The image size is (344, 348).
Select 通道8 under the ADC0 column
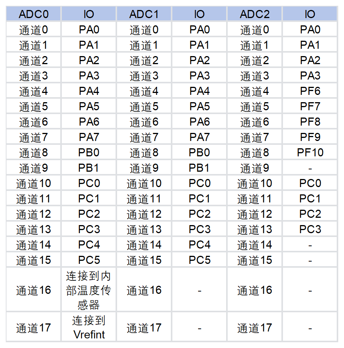coord(33,152)
